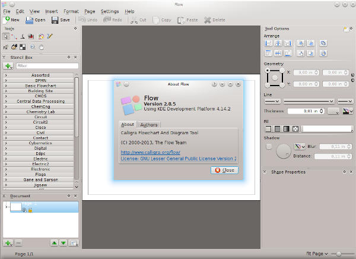The height and width of the screenshot is (259, 356).
Task: Open the File menu
Action: point(7,11)
